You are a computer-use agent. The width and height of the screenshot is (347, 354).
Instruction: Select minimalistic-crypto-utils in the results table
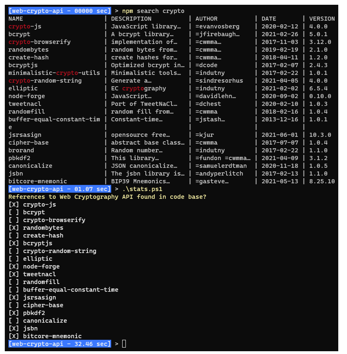point(54,73)
